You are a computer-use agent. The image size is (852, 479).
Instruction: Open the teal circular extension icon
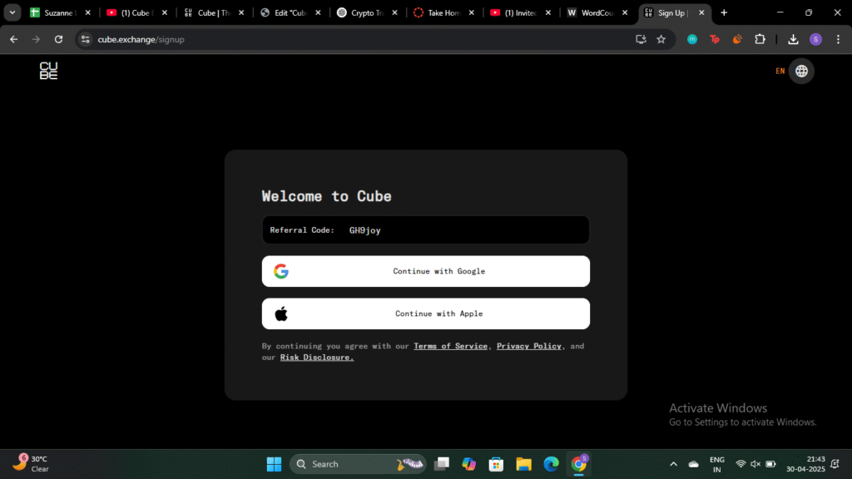pos(692,39)
